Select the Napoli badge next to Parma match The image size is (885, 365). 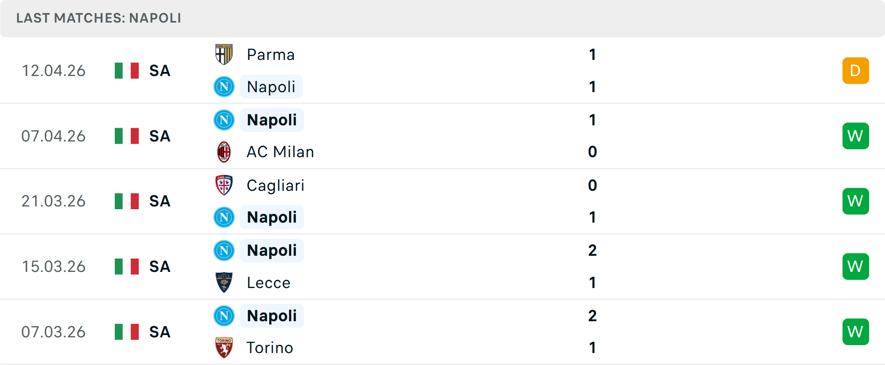[x=224, y=87]
